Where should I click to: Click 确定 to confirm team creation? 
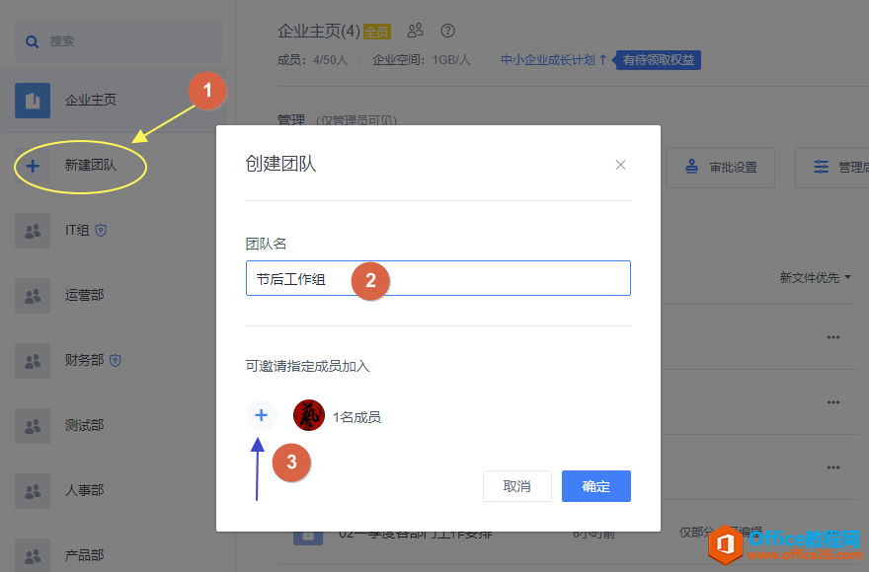point(596,486)
